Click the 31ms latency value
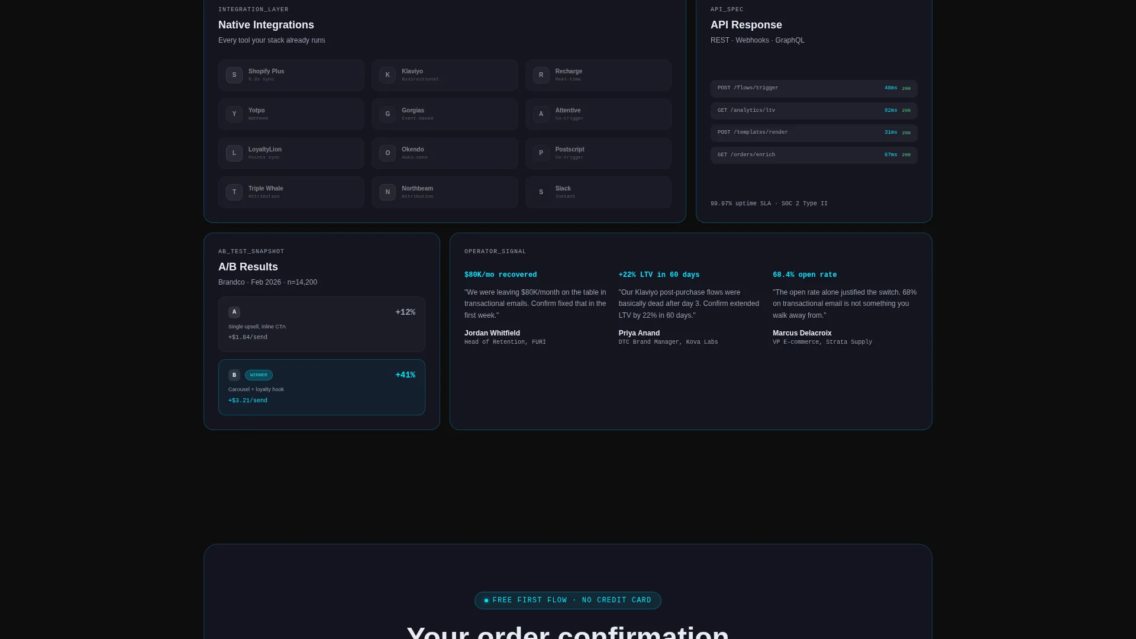 (x=890, y=133)
